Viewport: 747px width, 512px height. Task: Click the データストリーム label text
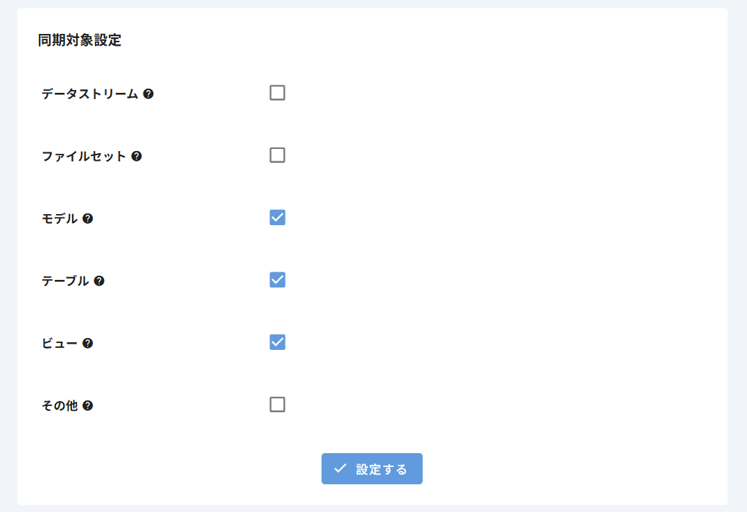click(x=90, y=94)
